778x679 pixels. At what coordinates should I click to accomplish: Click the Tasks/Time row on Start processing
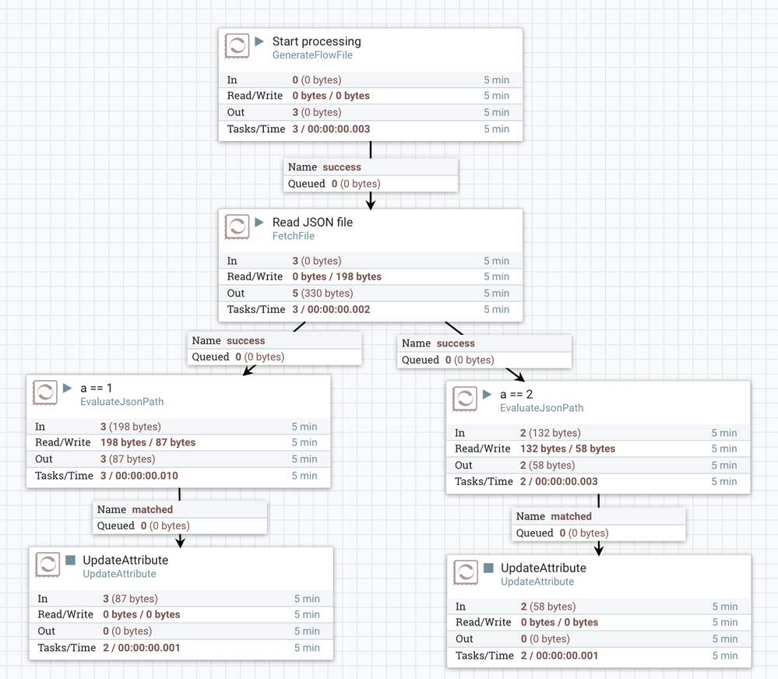click(x=371, y=129)
